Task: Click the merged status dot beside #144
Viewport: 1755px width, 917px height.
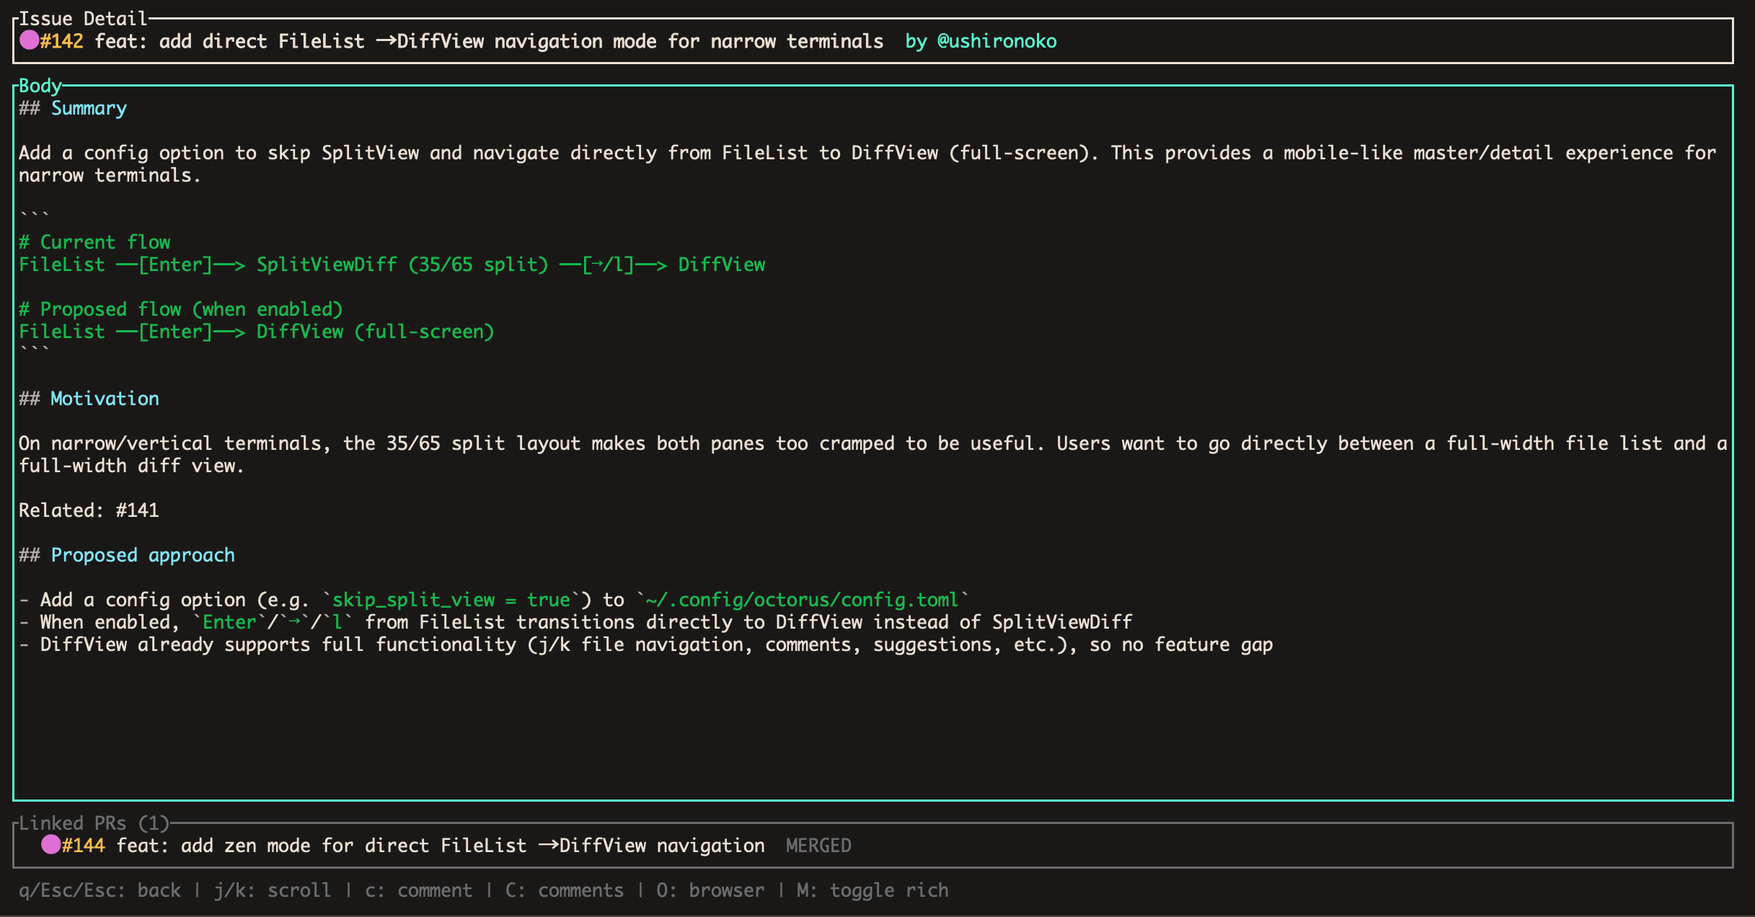Action: 50,844
